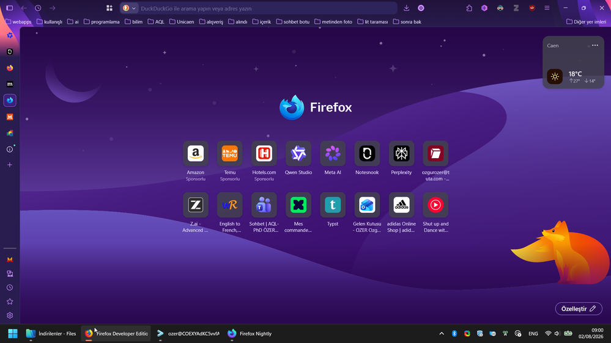Open the alındı bookmark folder
611x343 pixels.
pyautogui.click(x=237, y=22)
